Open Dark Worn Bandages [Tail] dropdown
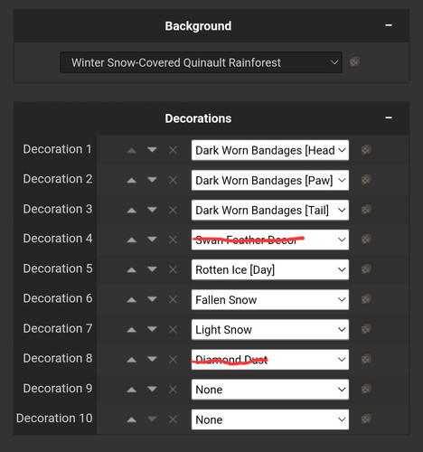Image resolution: width=423 pixels, height=452 pixels. click(270, 210)
